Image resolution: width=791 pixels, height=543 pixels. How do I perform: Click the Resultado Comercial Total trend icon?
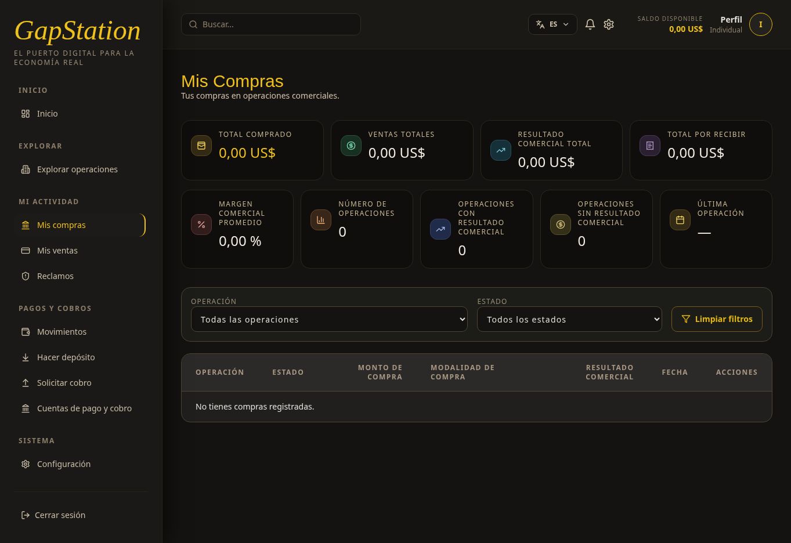[x=501, y=150]
